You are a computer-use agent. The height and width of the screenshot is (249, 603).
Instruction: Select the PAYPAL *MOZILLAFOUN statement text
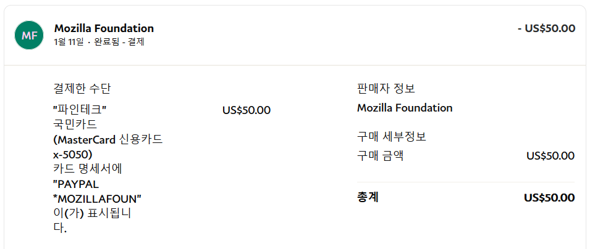coord(97,192)
